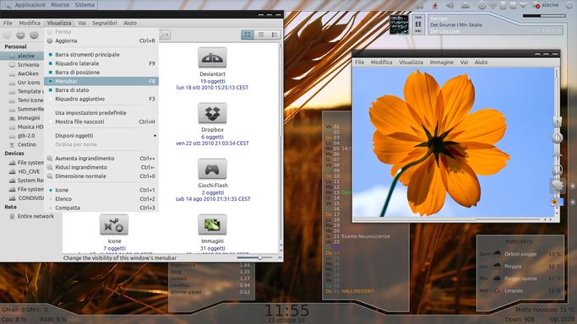This screenshot has width=577, height=324.
Task: Open Visualizza menu in image viewer
Action: pyautogui.click(x=411, y=62)
